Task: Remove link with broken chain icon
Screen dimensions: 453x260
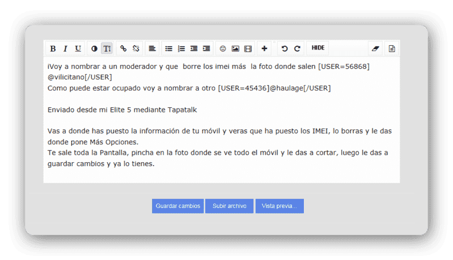Action: click(136, 49)
